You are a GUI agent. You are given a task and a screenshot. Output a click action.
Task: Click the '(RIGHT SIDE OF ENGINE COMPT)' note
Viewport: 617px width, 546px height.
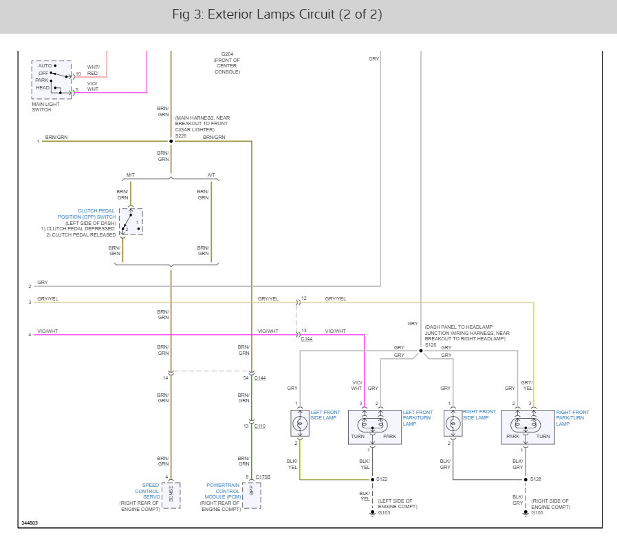click(550, 504)
